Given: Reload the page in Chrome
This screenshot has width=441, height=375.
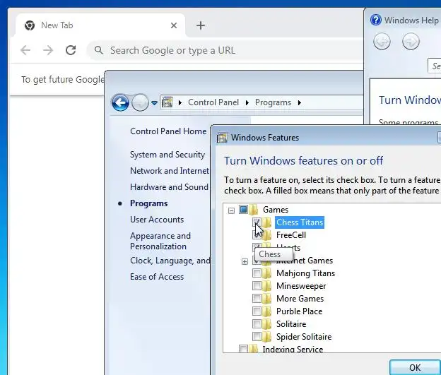Looking at the screenshot, I should [71, 50].
